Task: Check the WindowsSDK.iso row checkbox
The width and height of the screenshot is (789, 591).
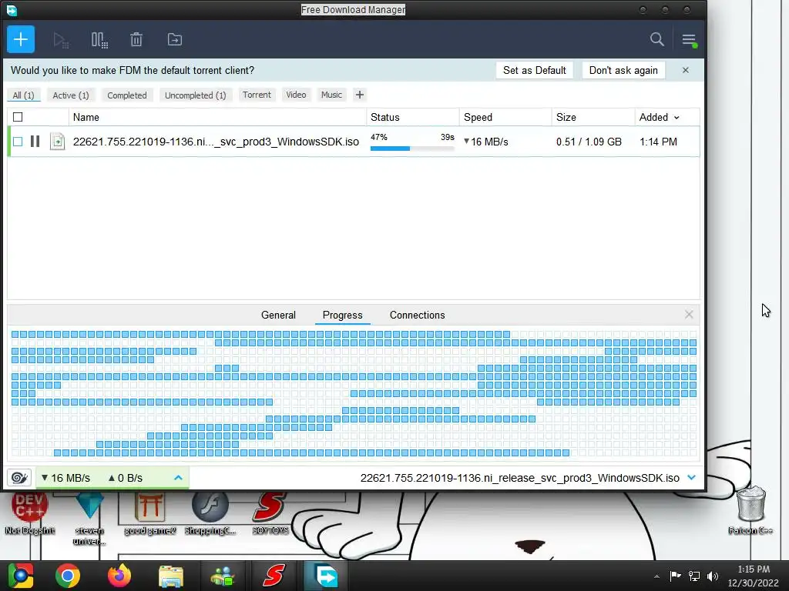Action: 18,142
